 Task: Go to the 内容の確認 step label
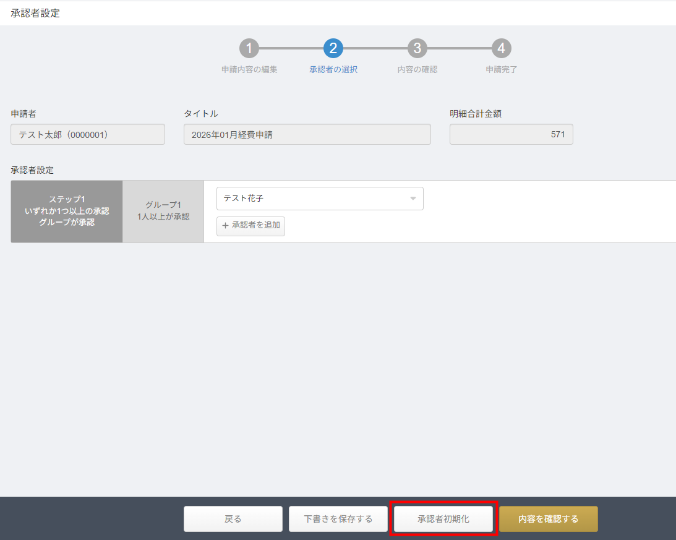coord(417,70)
